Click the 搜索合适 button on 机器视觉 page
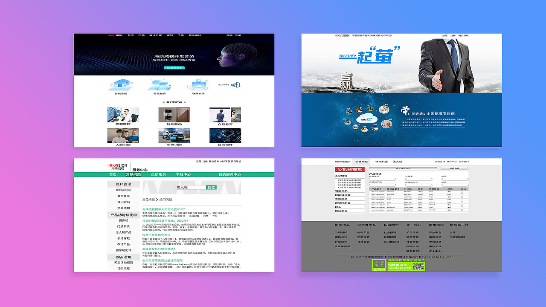 click(454, 168)
